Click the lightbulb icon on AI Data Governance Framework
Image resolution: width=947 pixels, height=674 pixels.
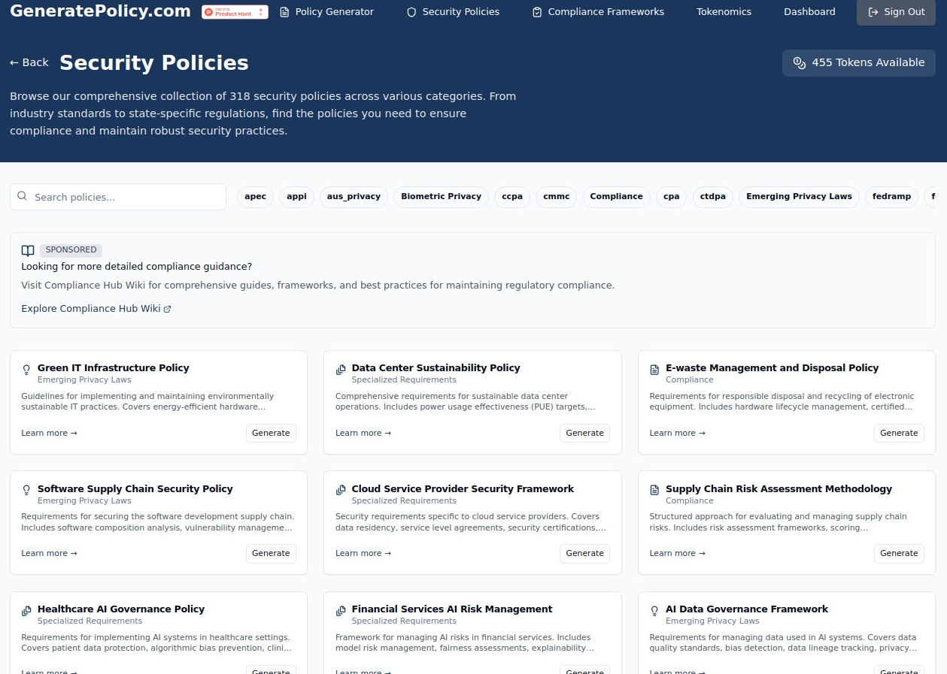654,610
